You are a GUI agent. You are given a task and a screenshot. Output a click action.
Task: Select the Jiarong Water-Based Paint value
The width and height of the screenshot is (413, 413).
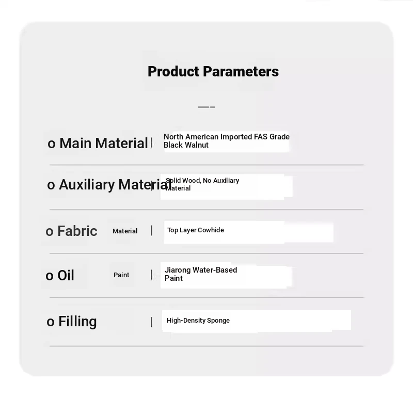click(x=201, y=274)
